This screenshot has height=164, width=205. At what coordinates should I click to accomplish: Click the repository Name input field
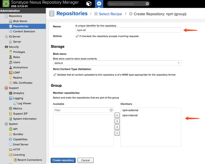128,30
